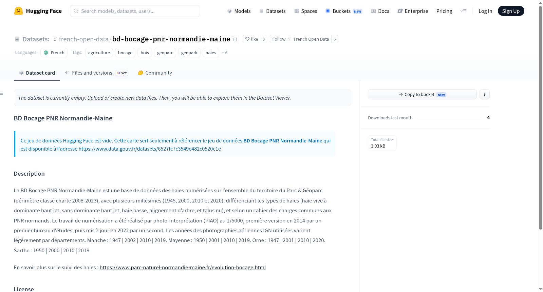Select the haies tag
This screenshot has height=292, width=543.
211,53
